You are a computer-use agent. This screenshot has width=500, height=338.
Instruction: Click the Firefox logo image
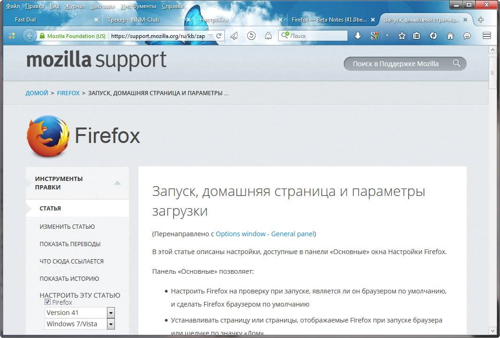click(x=48, y=136)
